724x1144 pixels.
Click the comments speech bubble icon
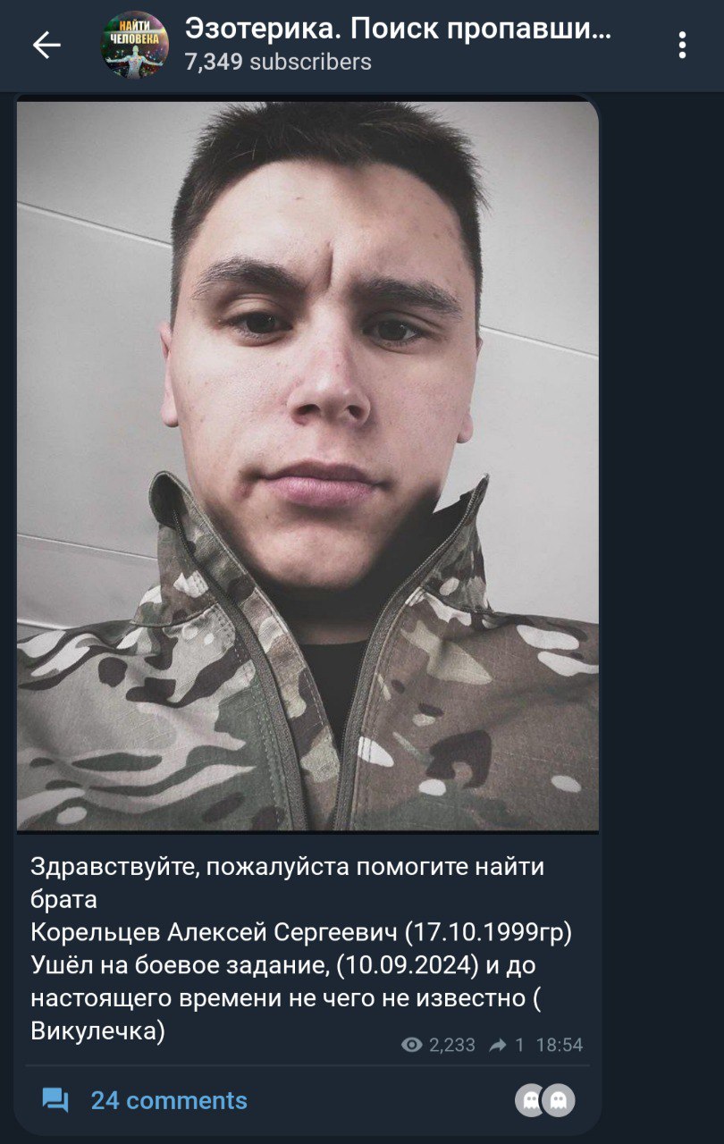click(55, 1100)
